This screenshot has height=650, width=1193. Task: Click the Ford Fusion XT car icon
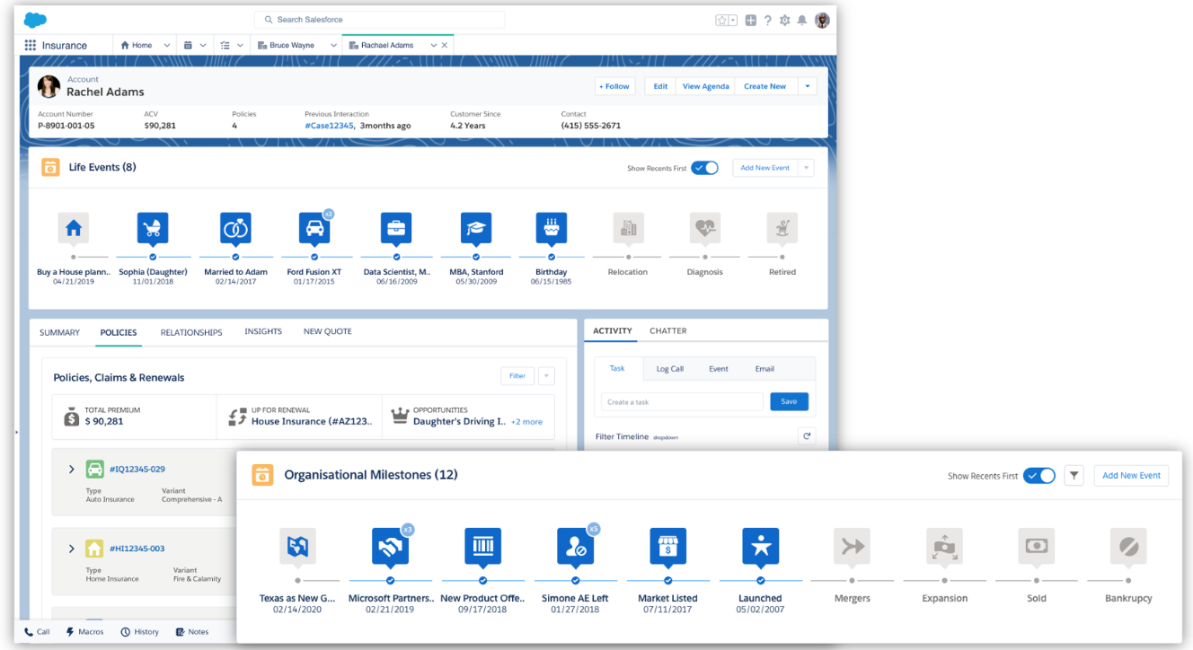[x=315, y=228]
